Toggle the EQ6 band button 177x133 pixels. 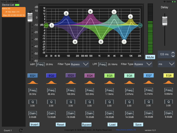[129, 76]
